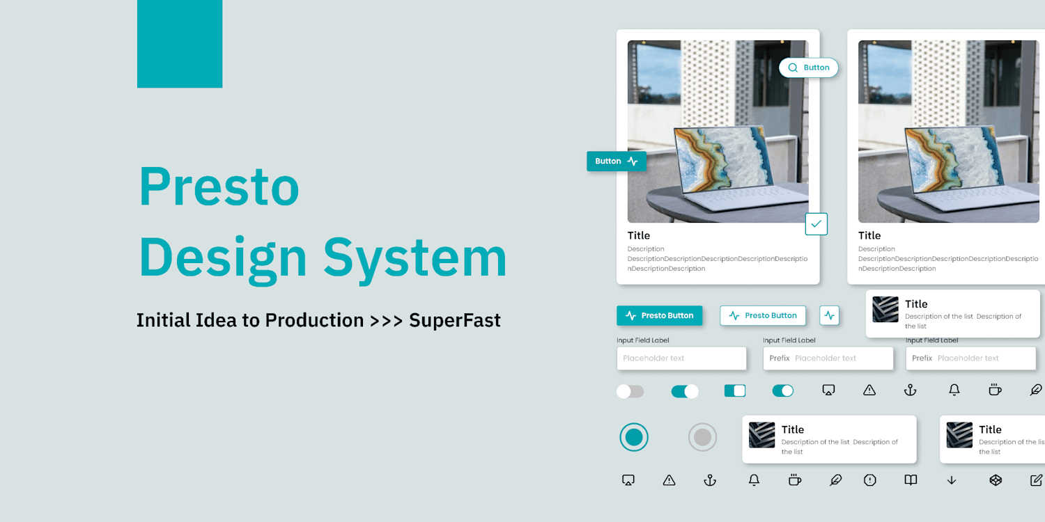Screen dimensions: 1045x522
Task: Click the outlined white Presto Button
Action: click(763, 315)
